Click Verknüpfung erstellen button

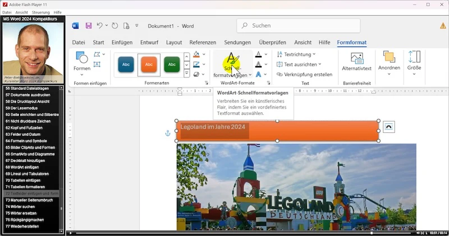[304, 75]
